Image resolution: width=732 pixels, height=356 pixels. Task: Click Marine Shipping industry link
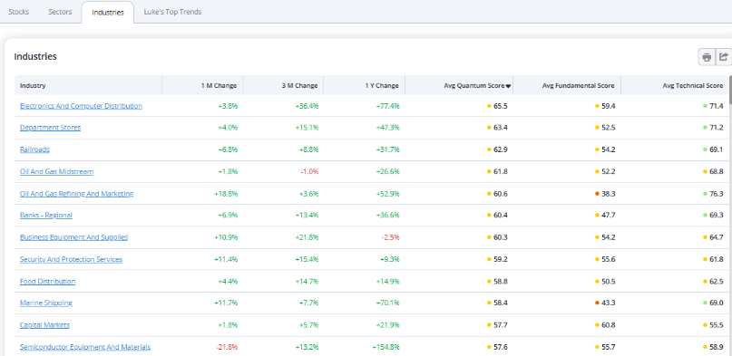click(45, 303)
